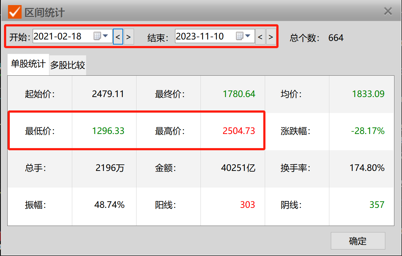Click the 区间统计 dialog title
The height and width of the screenshot is (256, 402).
tap(45, 13)
